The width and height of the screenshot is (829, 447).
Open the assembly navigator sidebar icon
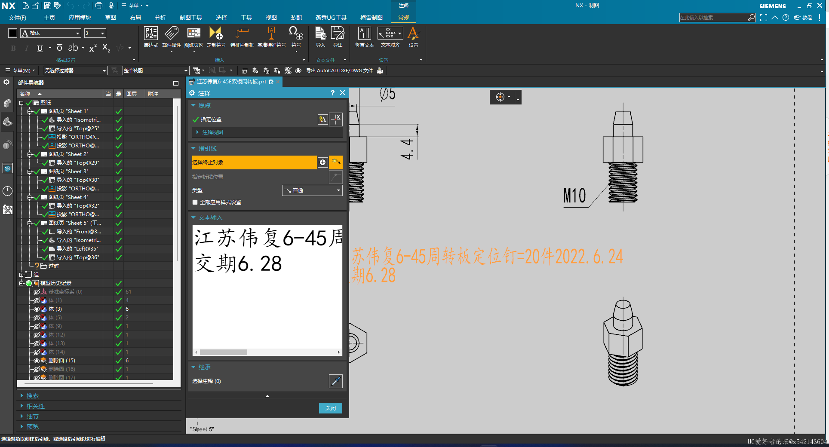click(8, 103)
